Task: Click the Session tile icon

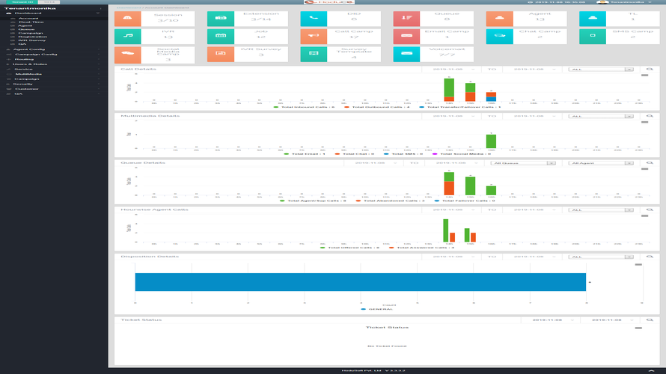Action: click(x=127, y=18)
